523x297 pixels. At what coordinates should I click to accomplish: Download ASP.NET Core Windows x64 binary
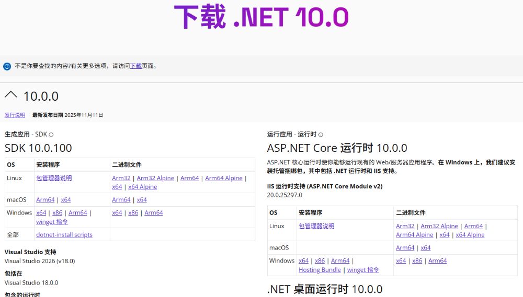(x=401, y=260)
